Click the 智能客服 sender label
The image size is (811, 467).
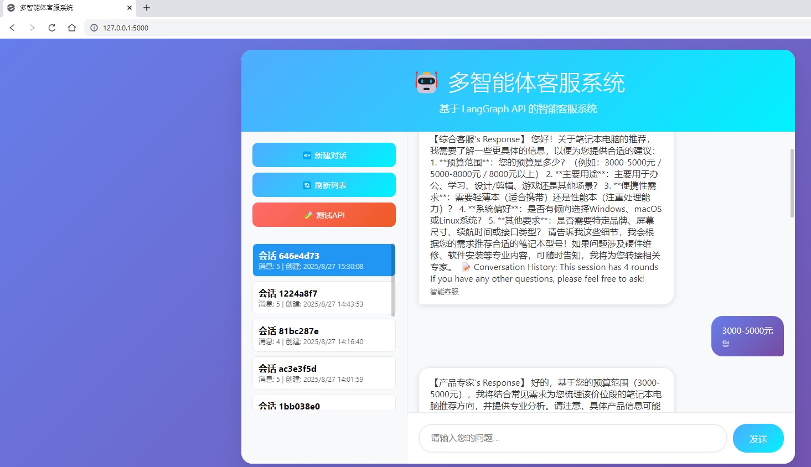(x=445, y=292)
